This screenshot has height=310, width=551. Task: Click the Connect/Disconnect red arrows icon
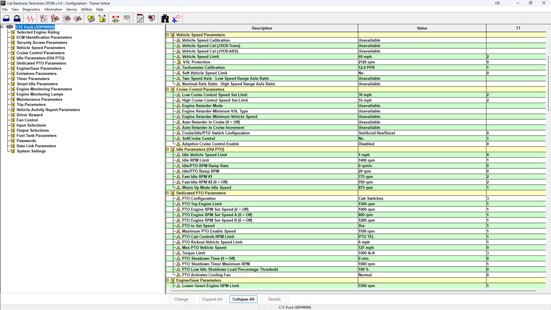(115, 18)
